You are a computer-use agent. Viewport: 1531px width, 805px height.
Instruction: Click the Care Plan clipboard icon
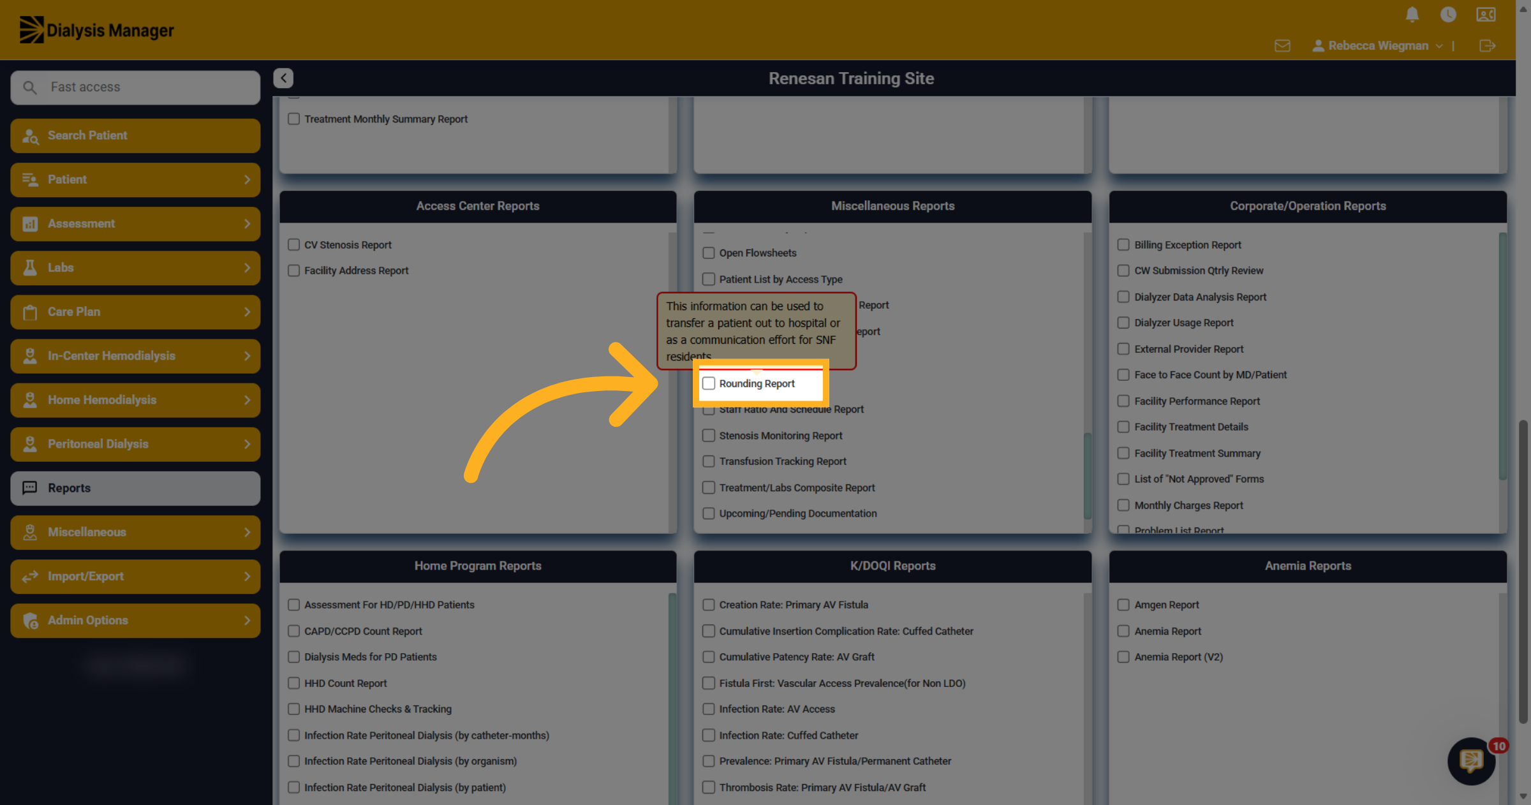coord(30,312)
